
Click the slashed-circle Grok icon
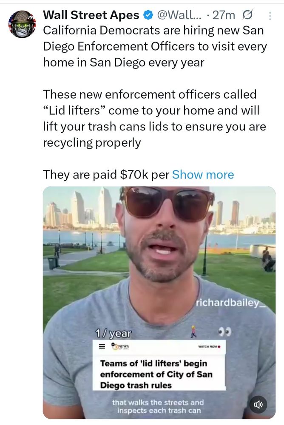247,15
